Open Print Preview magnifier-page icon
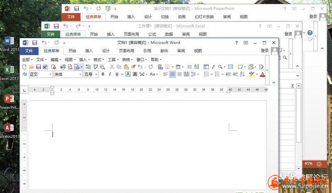The image size is (332, 193). click(70, 67)
